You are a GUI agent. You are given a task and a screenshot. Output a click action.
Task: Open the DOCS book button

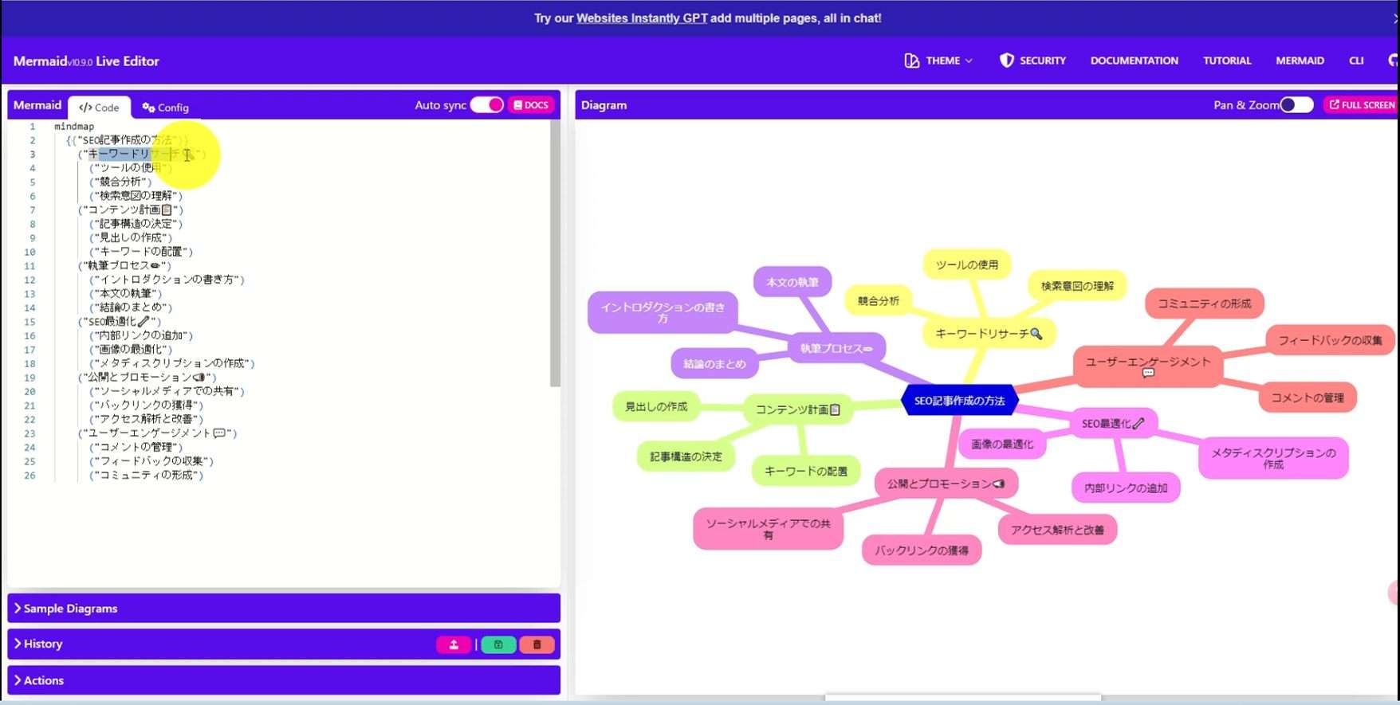531,105
